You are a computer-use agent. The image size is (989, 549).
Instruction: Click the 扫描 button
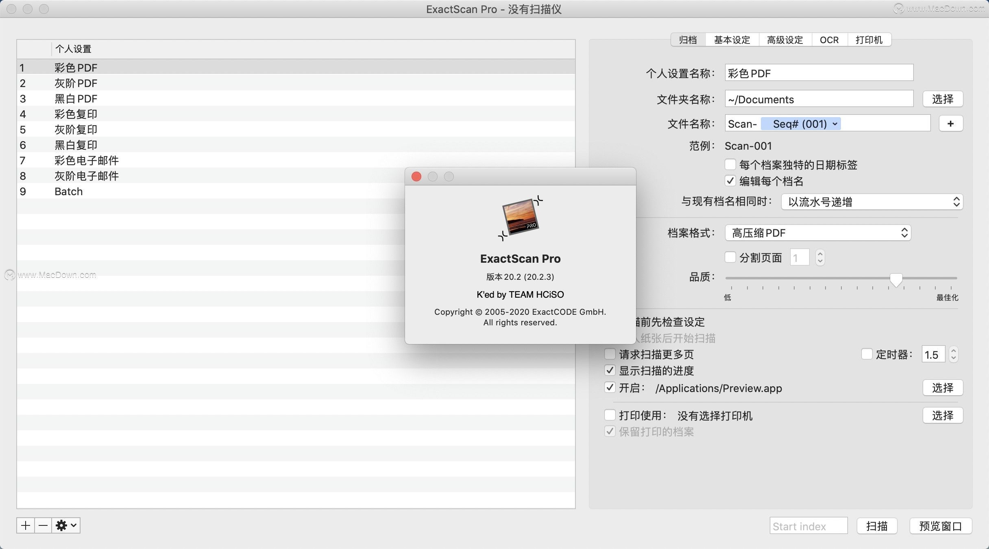(x=877, y=526)
